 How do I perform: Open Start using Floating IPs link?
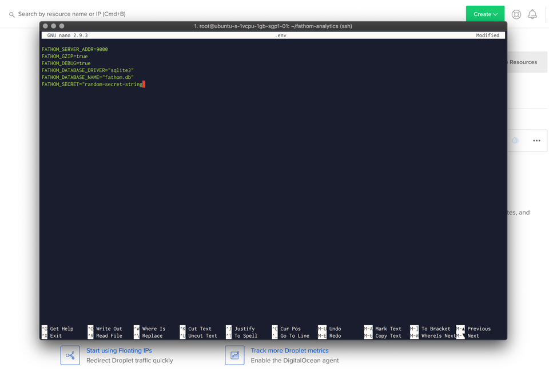(x=119, y=350)
